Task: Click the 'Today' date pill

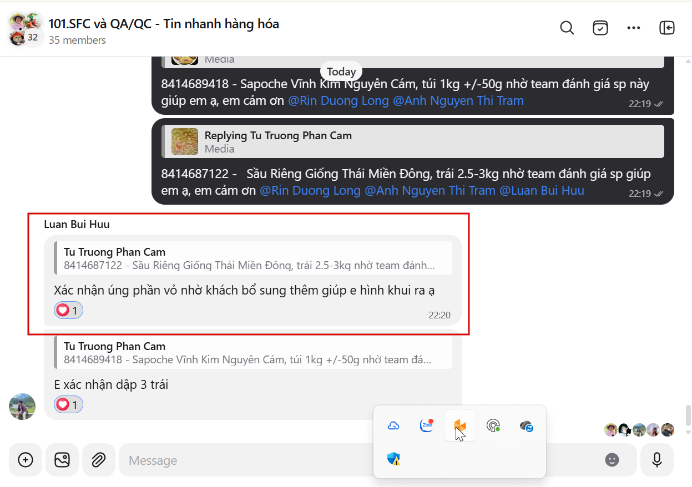Action: pyautogui.click(x=341, y=72)
